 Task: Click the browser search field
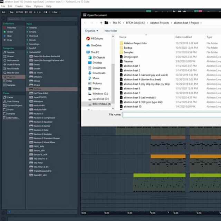[x=42, y=19]
